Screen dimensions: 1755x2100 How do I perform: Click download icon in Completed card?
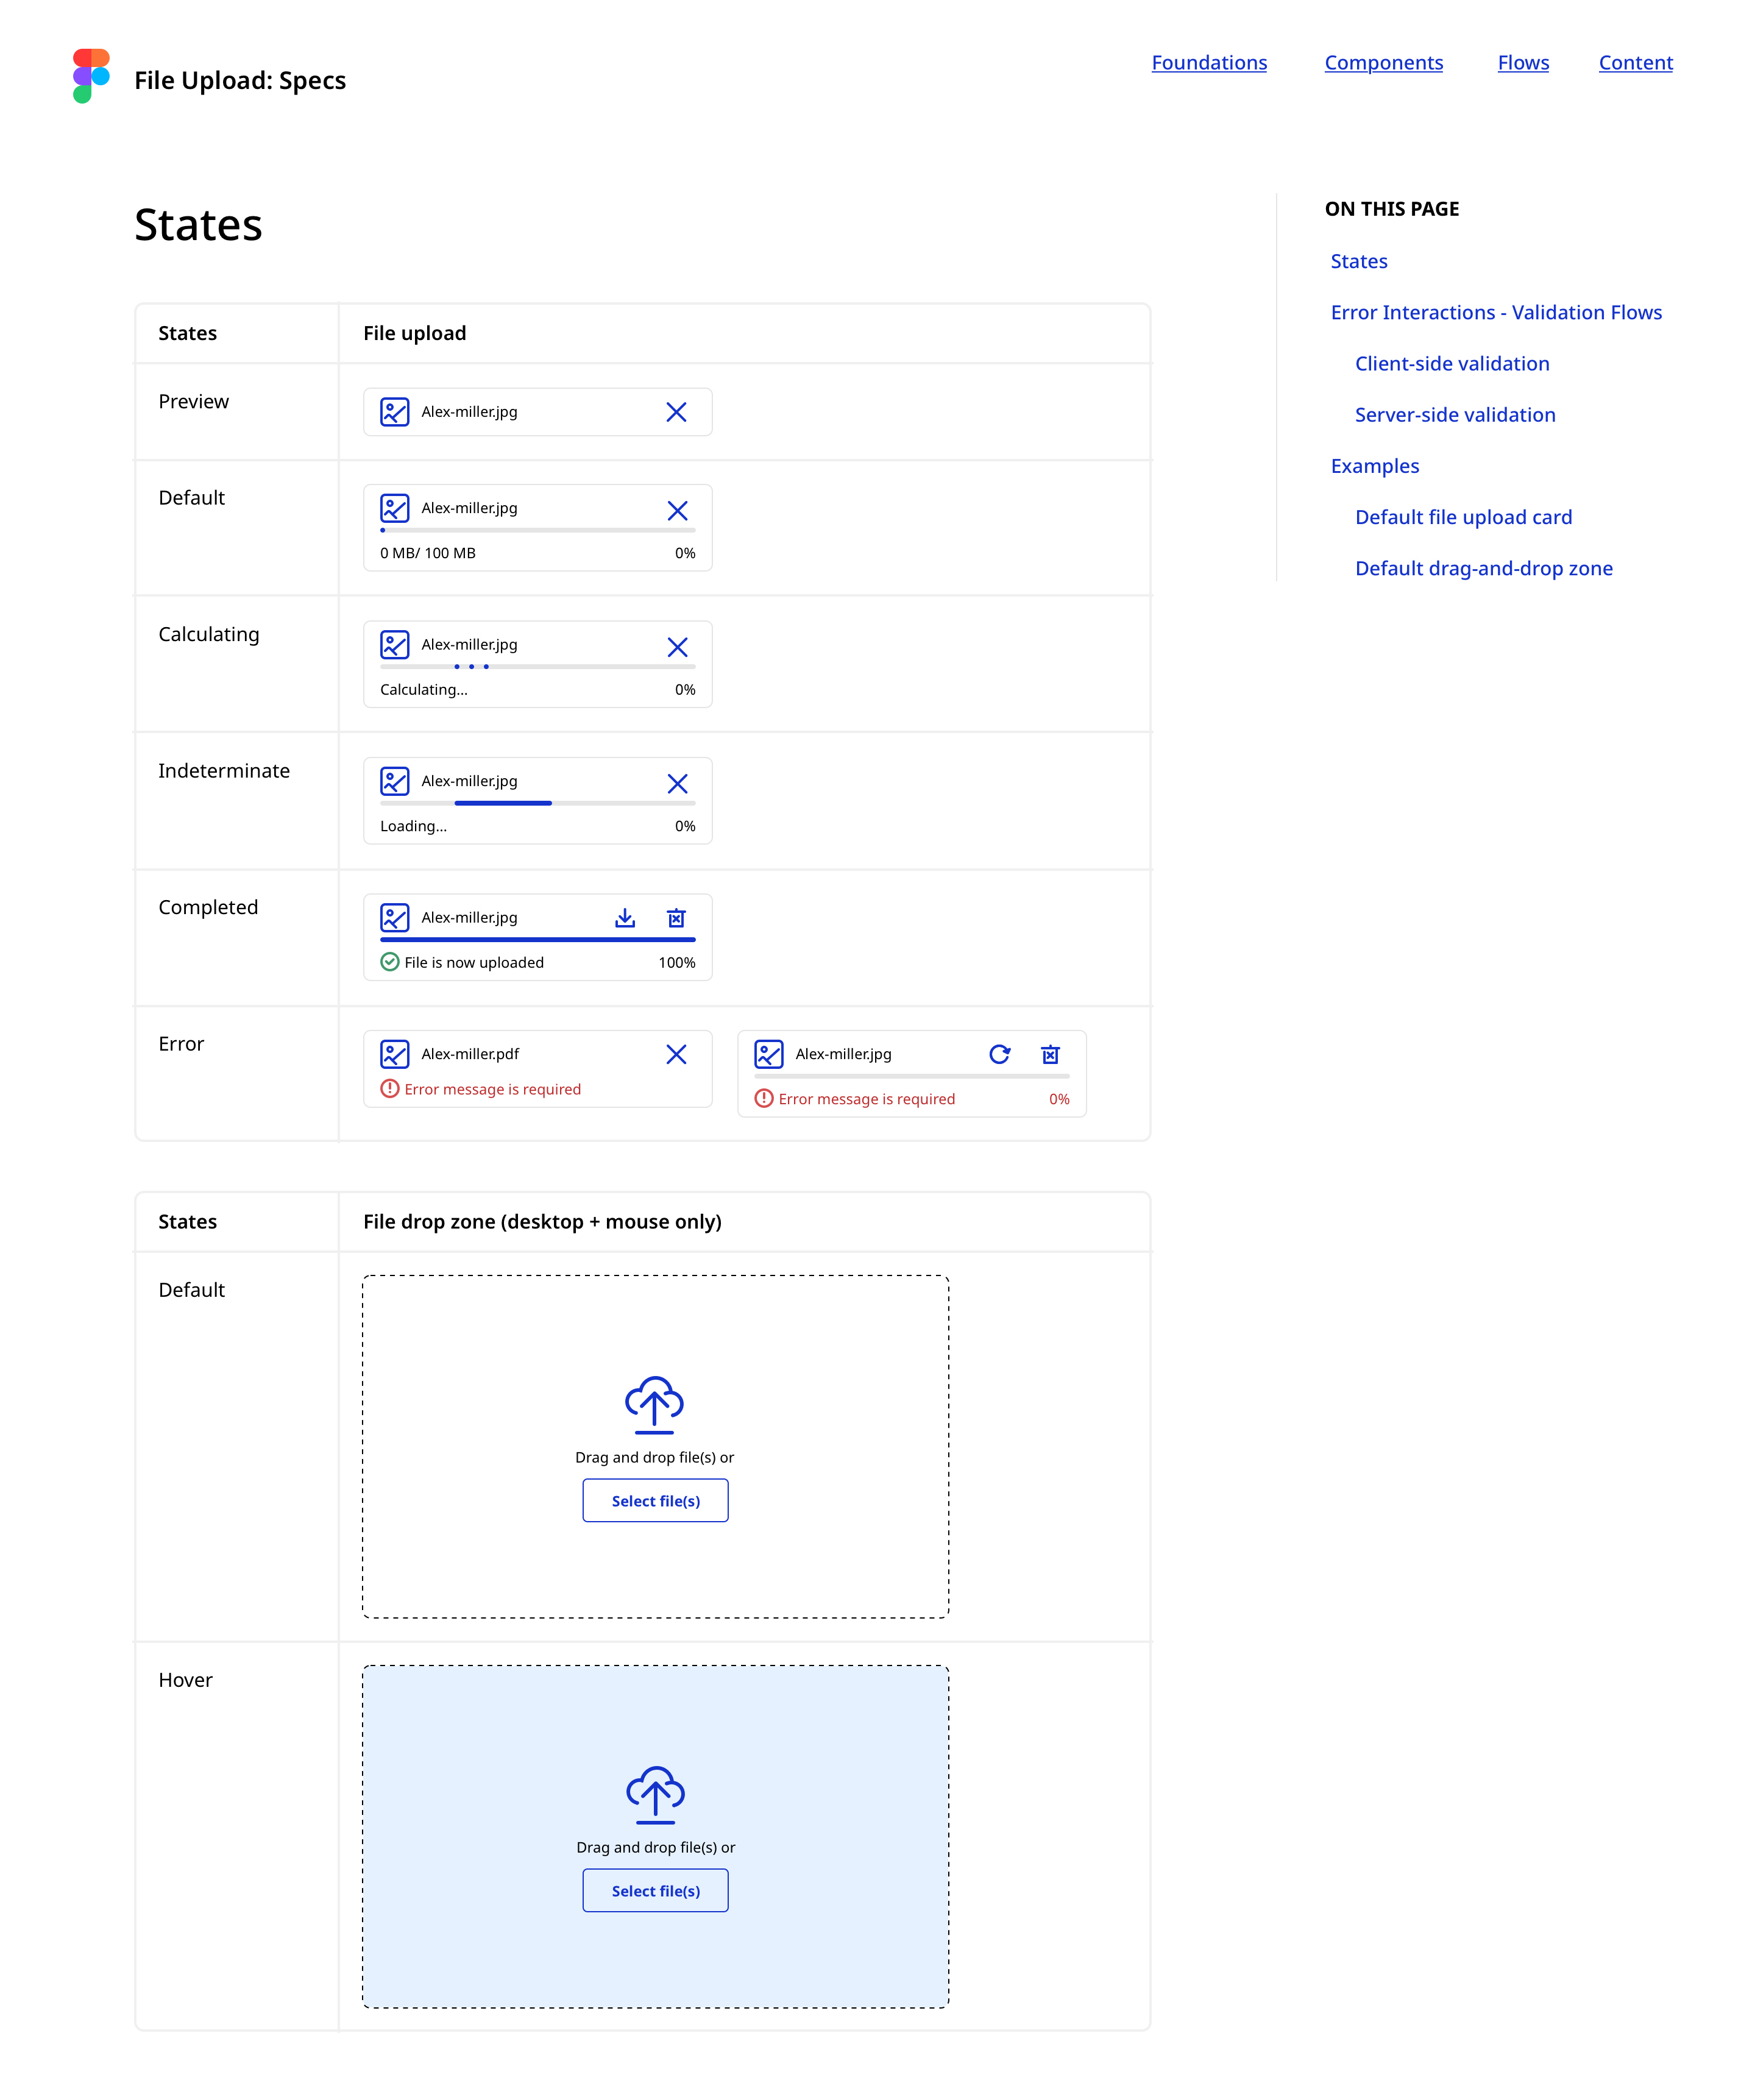click(625, 918)
